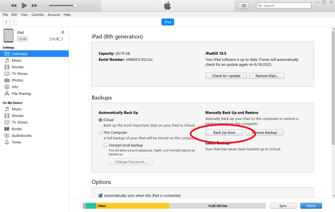Select File Sharing in the sidebar

[x=21, y=94]
